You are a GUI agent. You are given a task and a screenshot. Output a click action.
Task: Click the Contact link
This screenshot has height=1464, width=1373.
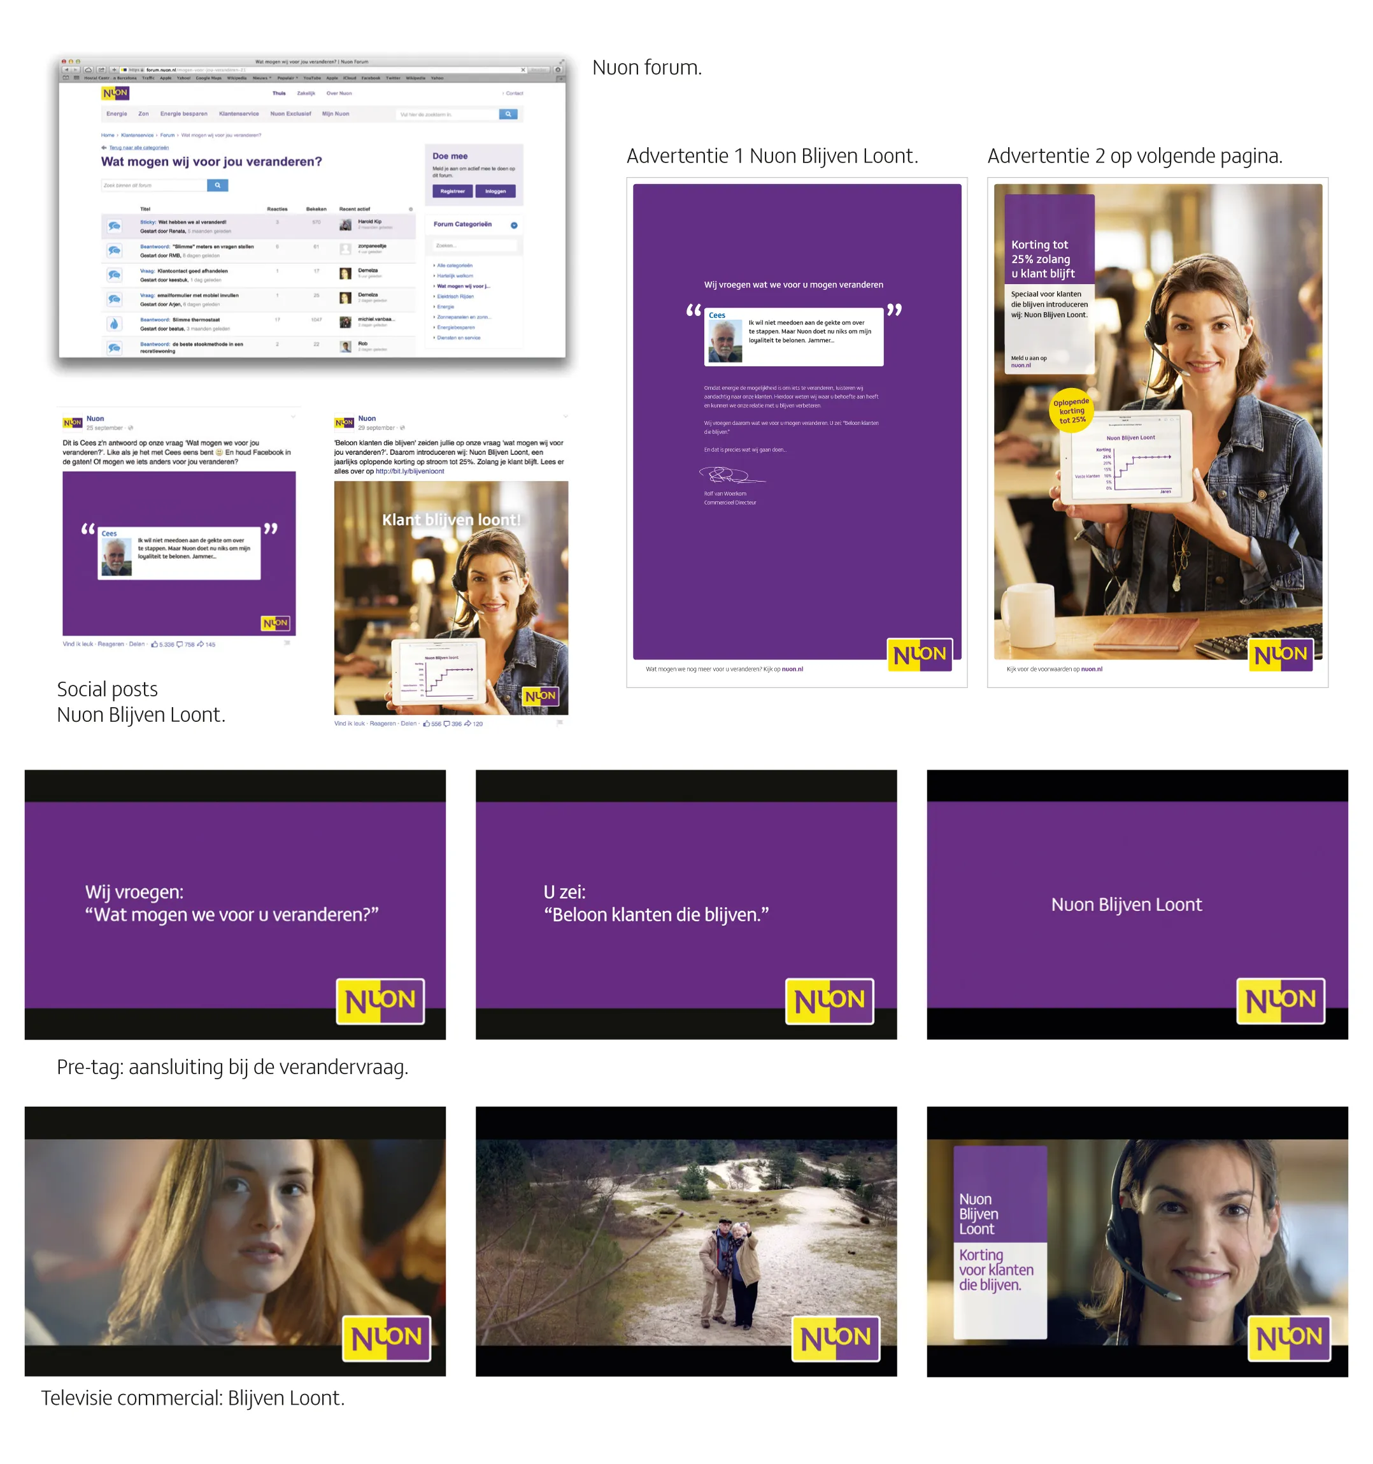click(x=514, y=94)
